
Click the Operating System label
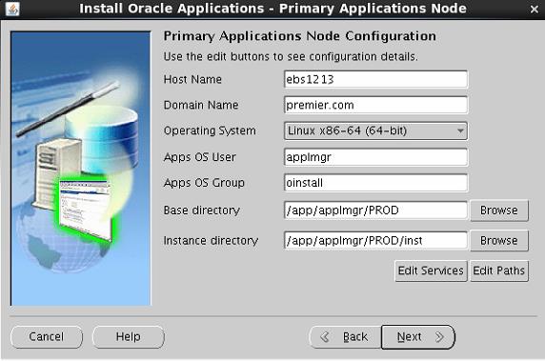210,131
